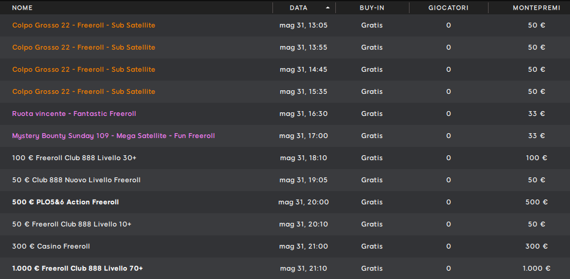The width and height of the screenshot is (570, 279).
Task: Open Colpo Grosso 22 tournament at 15:35
Action: (x=285, y=92)
